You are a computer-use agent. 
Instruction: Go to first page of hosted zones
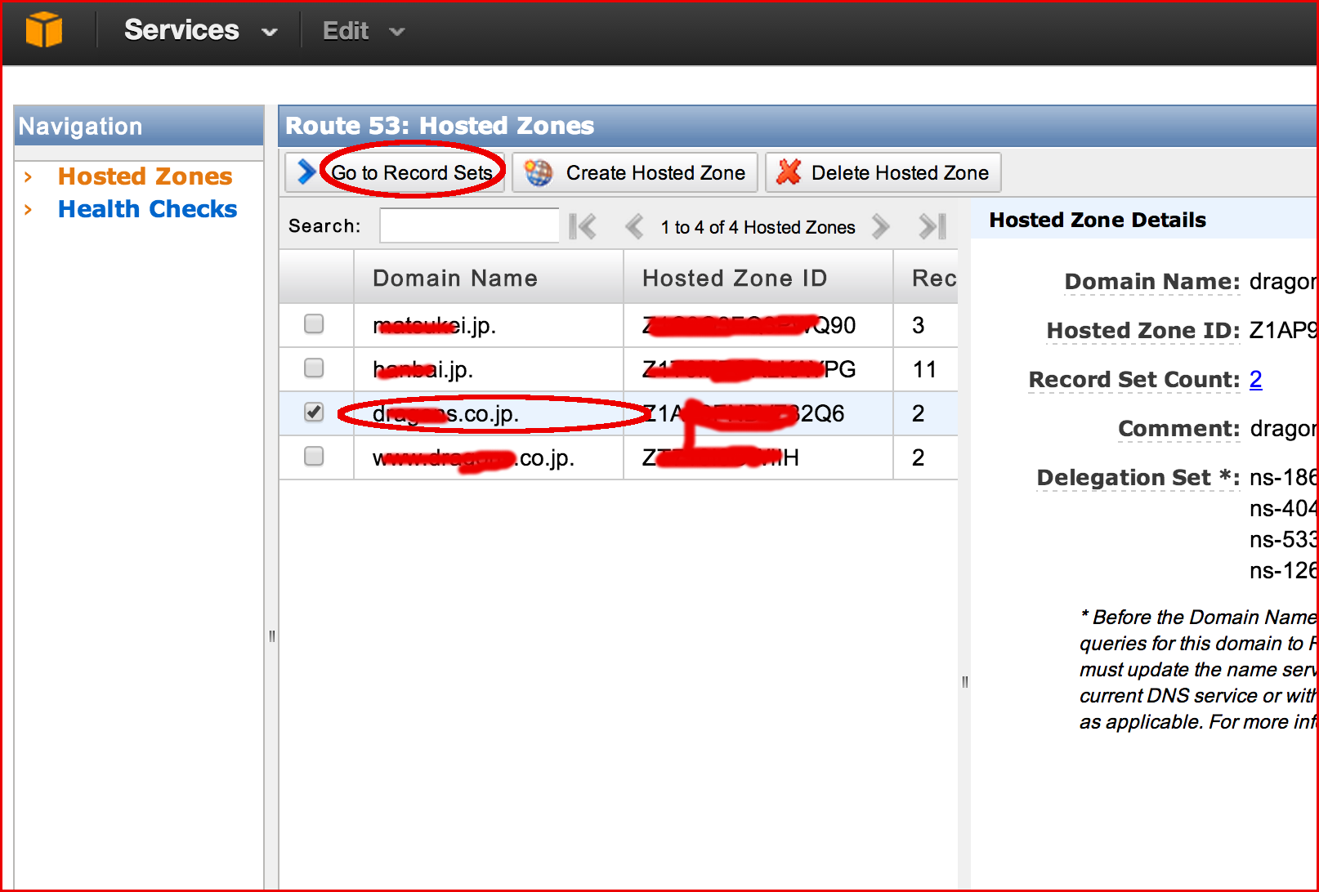coord(583,226)
